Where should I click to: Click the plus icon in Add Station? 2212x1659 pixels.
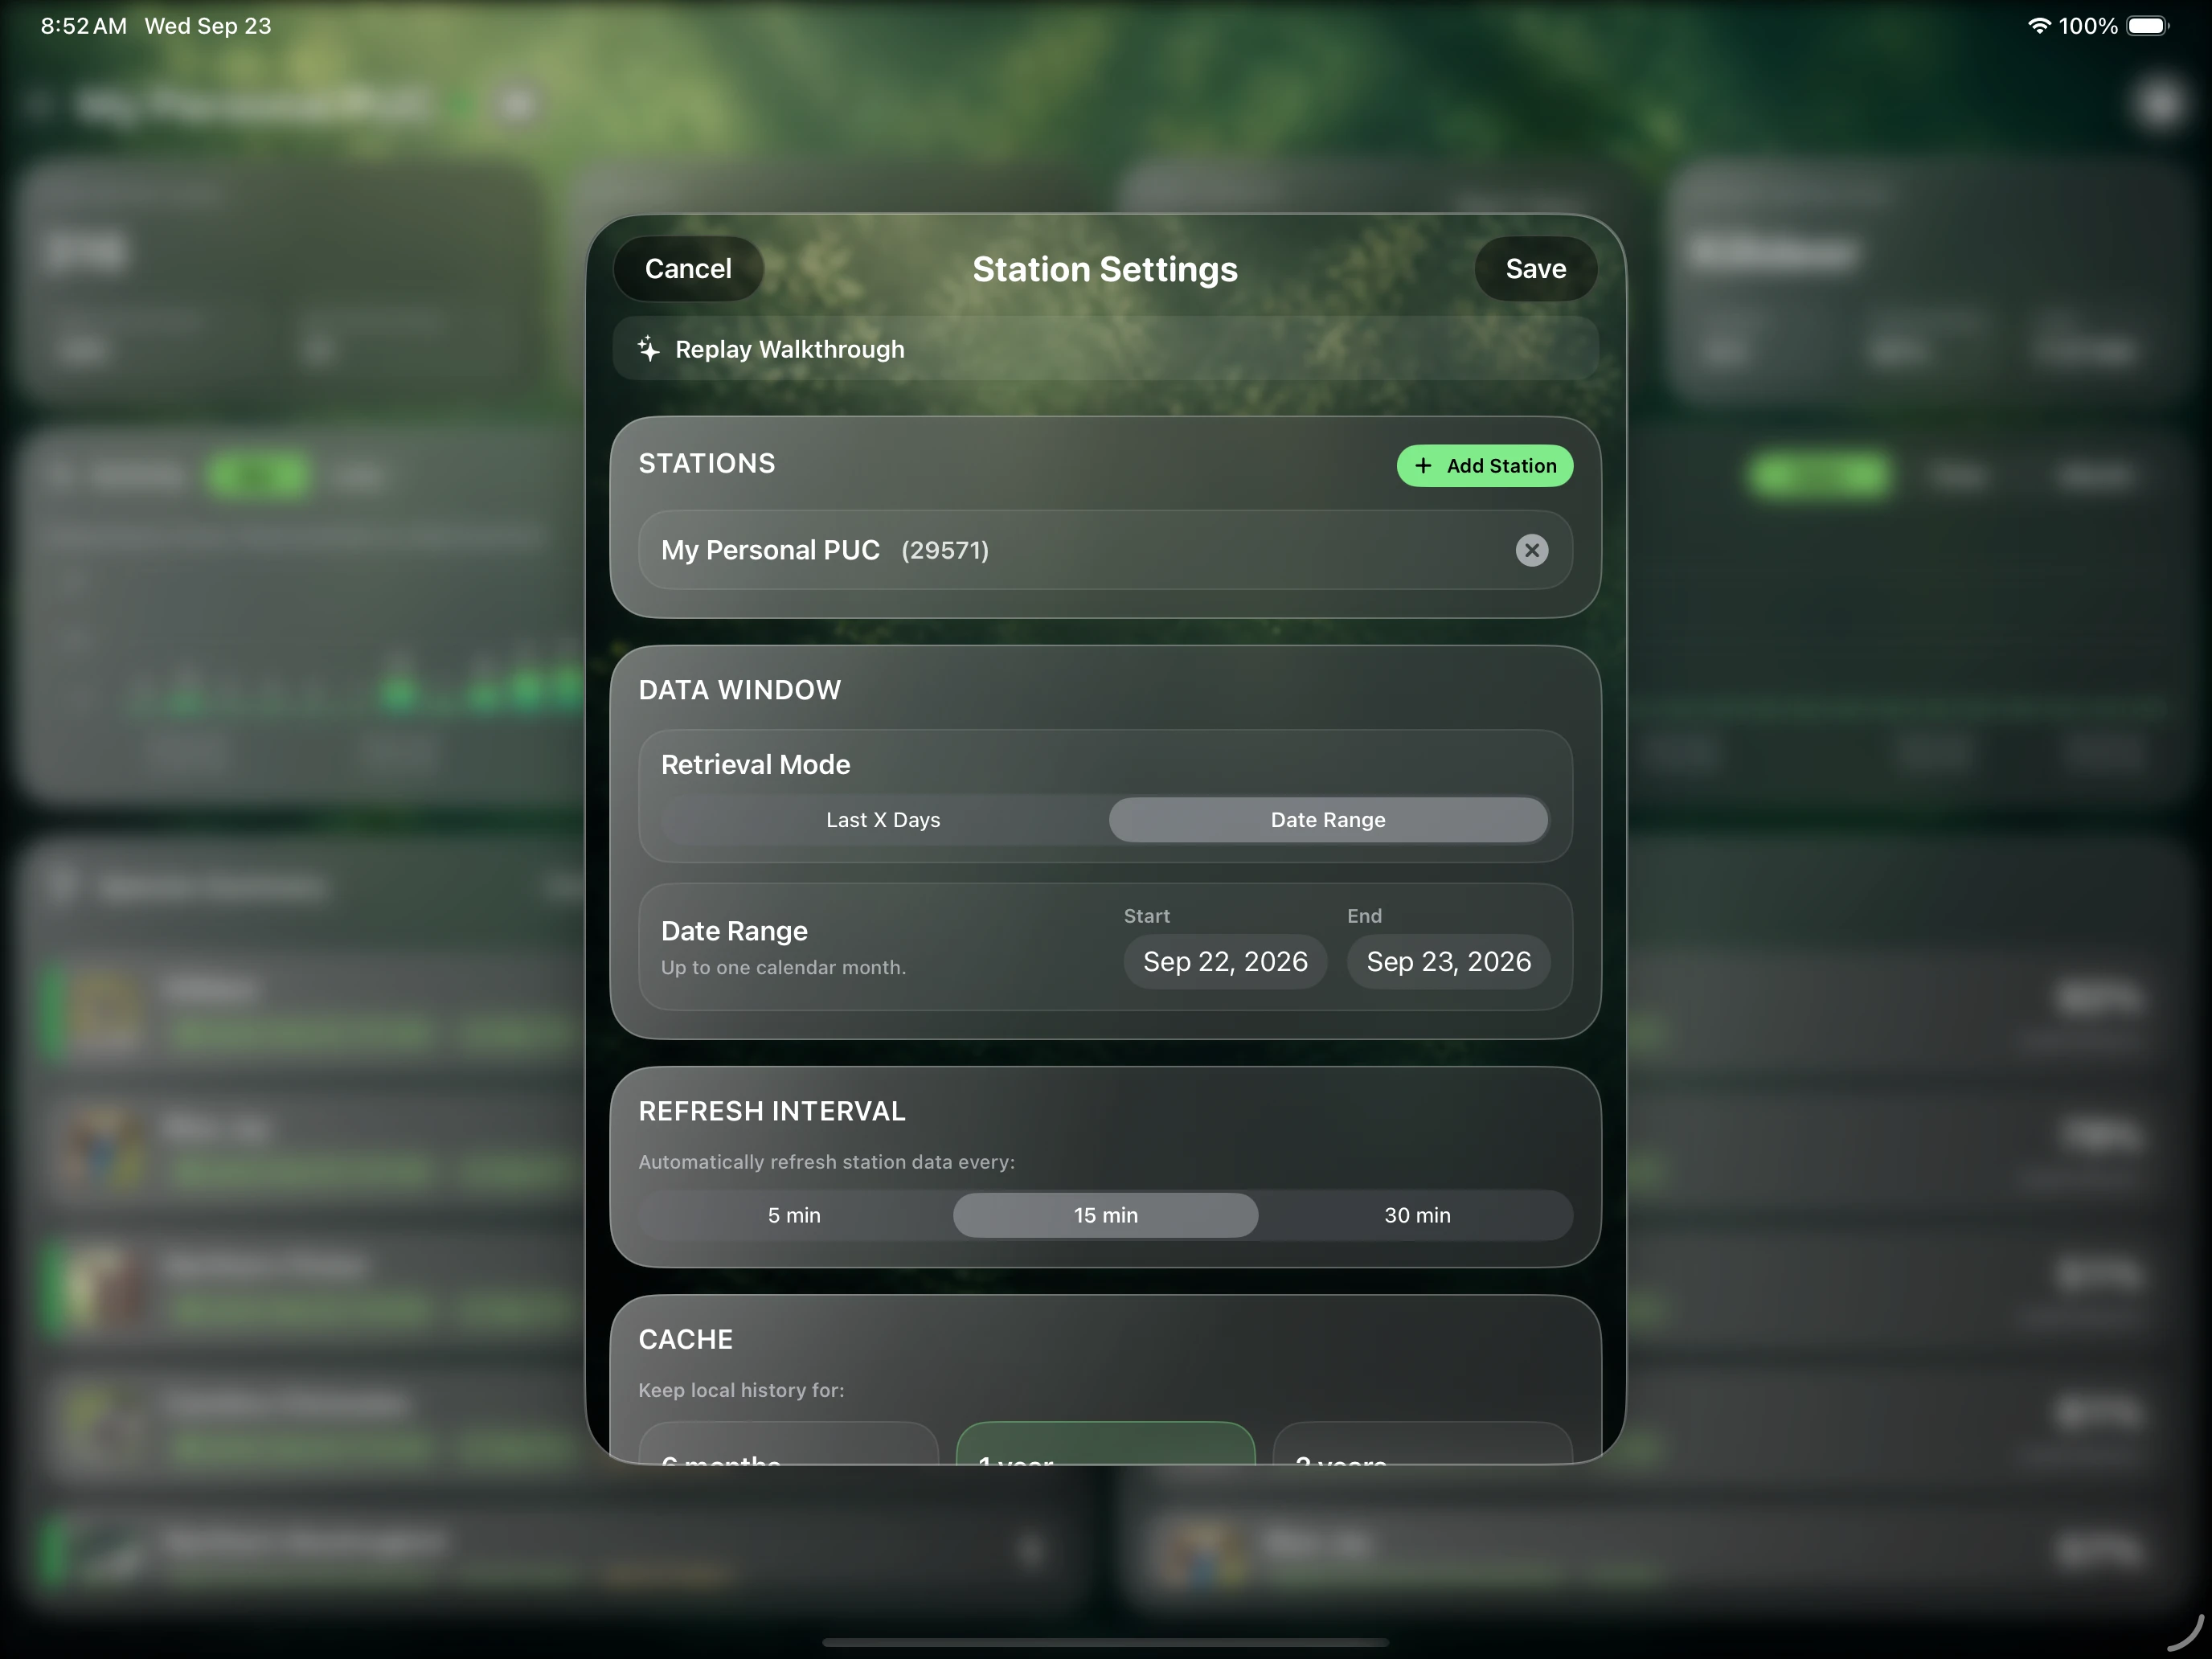[x=1423, y=466]
